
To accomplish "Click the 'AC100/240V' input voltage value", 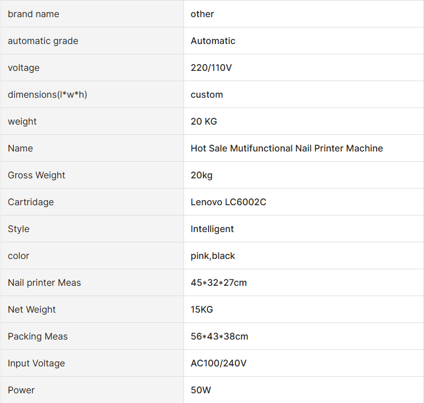I will 219,363.
